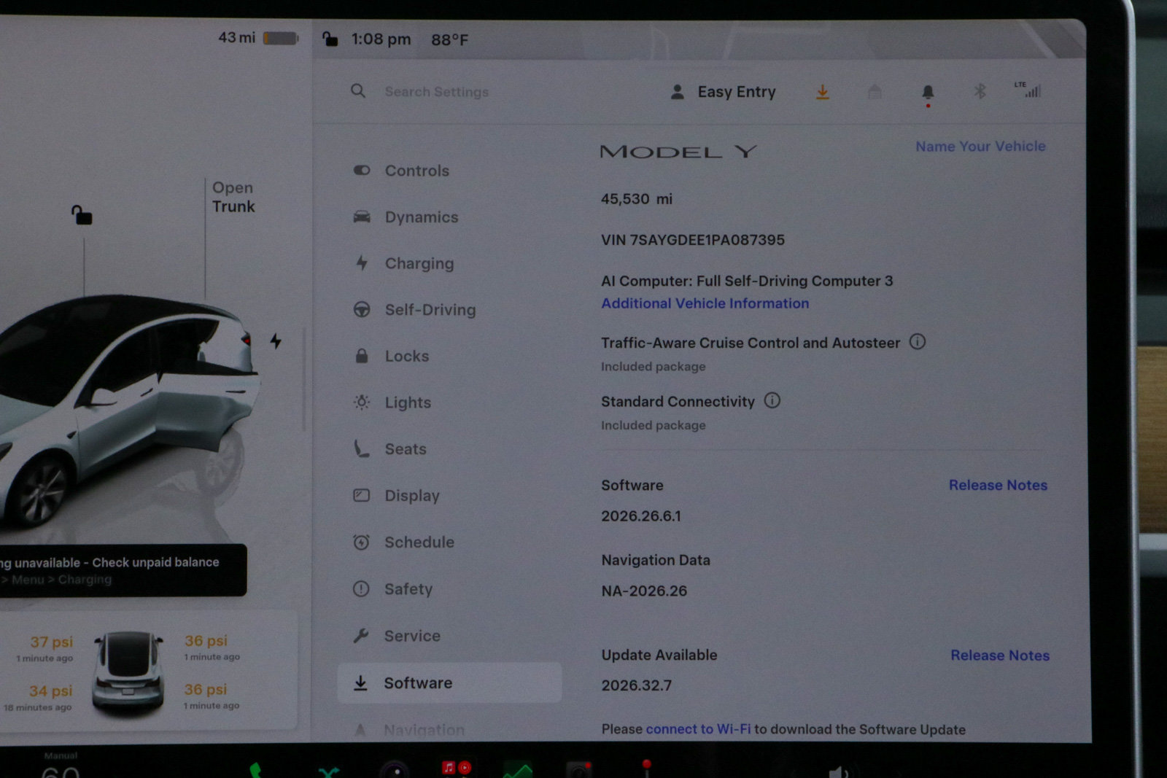The width and height of the screenshot is (1167, 778).
Task: Open Bluetooth settings icon
Action: pos(980,91)
